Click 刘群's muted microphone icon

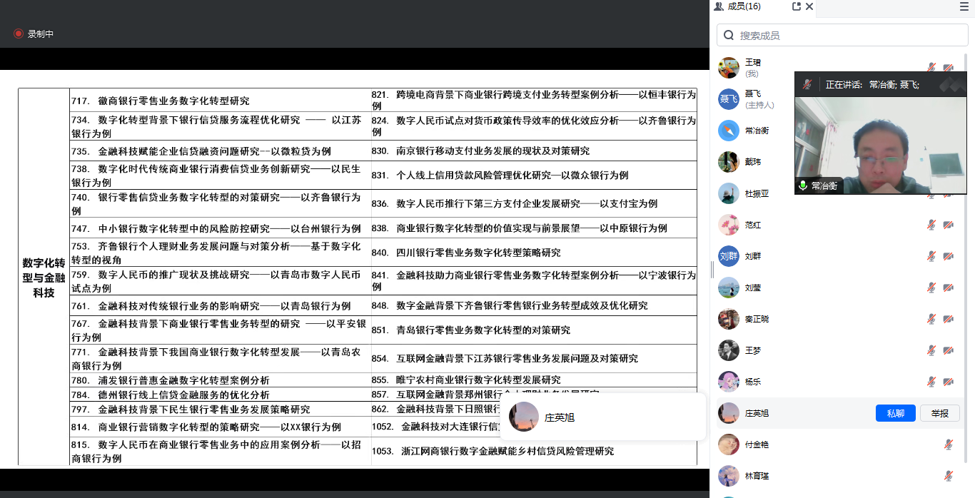click(931, 256)
